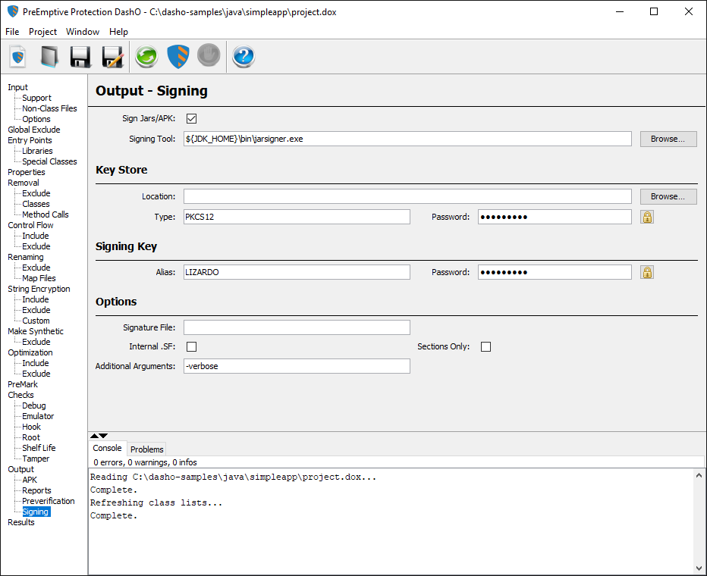Click the Key Store Type field
Image resolution: width=707 pixels, height=576 pixels.
[297, 217]
